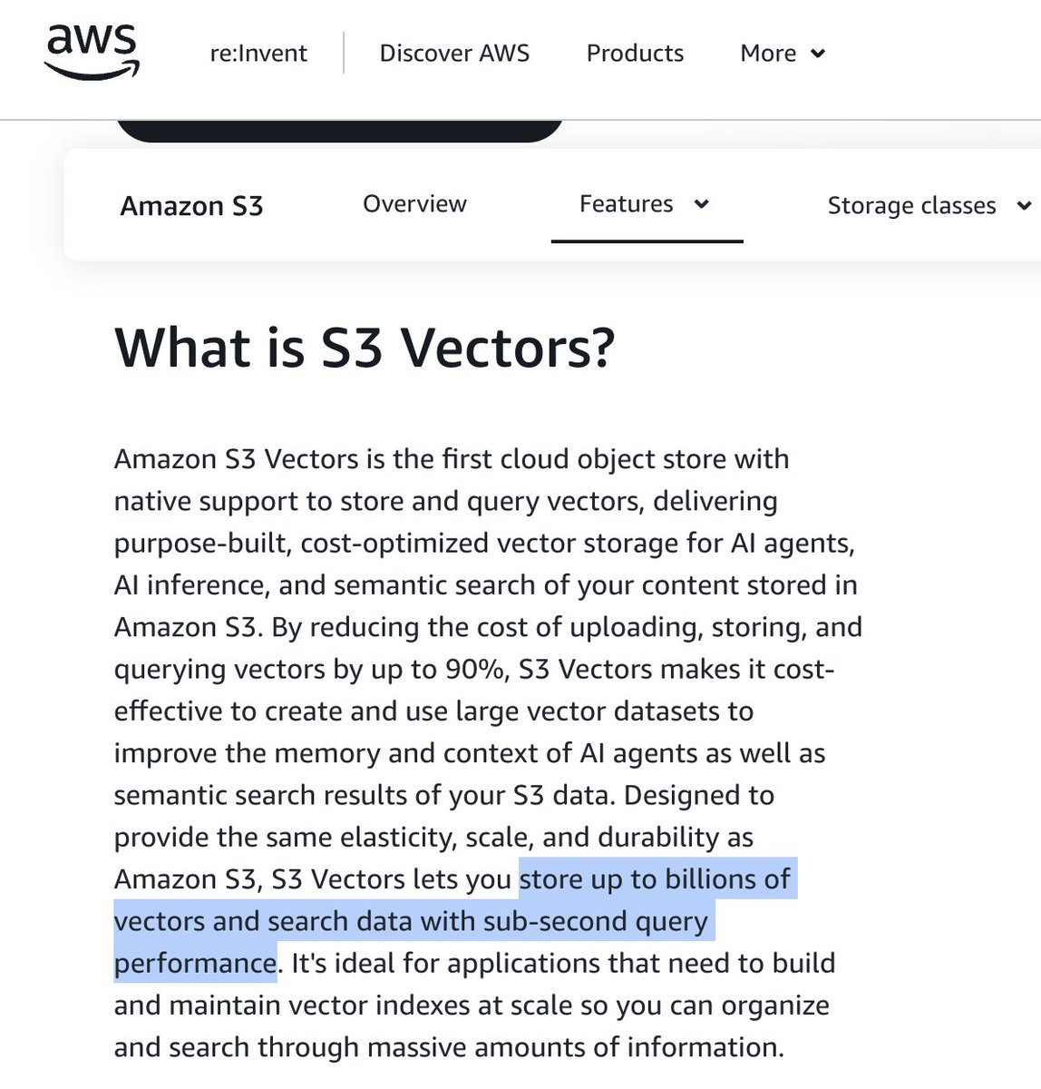Click the heading What is S3 Vectors?
Image resolution: width=1041 pixels, height=1089 pixels.
click(365, 348)
